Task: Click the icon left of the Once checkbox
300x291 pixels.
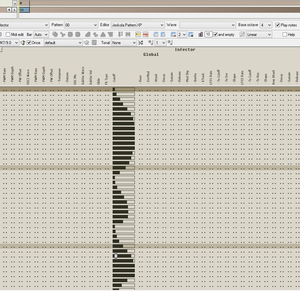Action: [x=23, y=43]
